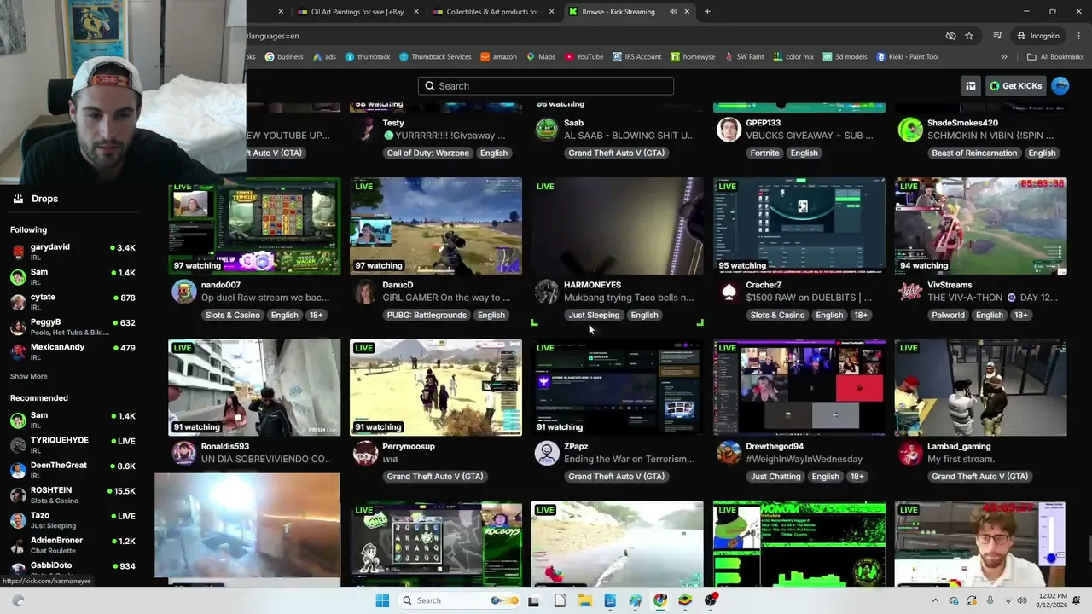The image size is (1092, 614).
Task: Open the user profile avatar menu
Action: [1060, 86]
